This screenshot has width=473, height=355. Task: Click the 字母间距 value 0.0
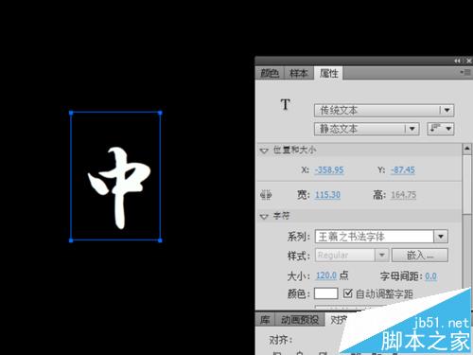[430, 276]
